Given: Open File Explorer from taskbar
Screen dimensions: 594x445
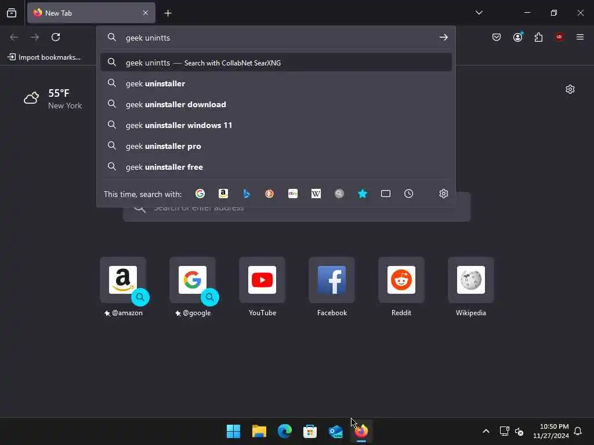Looking at the screenshot, I should tap(259, 431).
